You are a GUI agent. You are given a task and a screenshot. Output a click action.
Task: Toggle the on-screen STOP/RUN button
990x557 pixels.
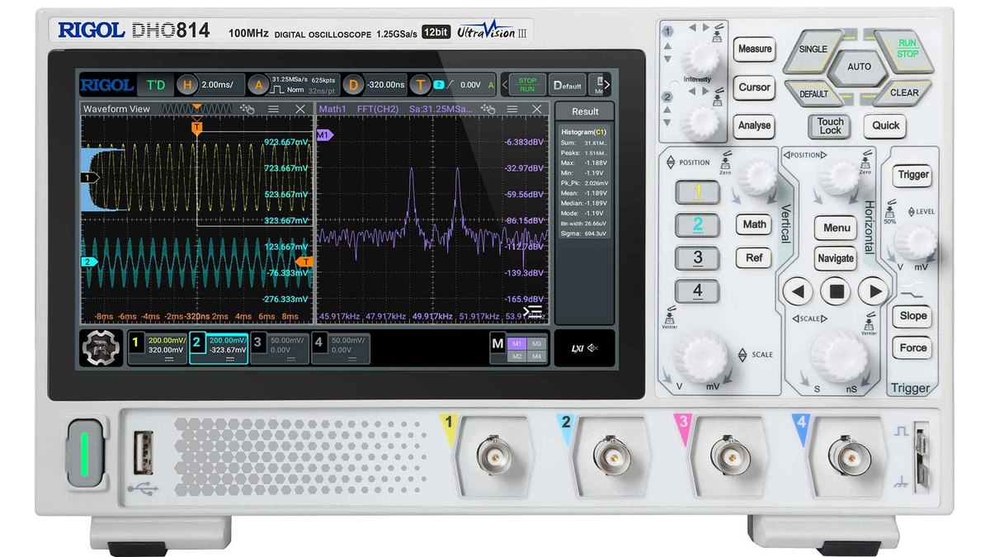click(527, 84)
